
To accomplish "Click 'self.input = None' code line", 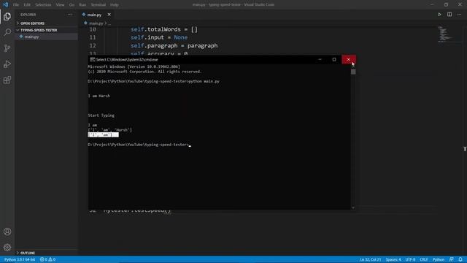I will tap(159, 37).
